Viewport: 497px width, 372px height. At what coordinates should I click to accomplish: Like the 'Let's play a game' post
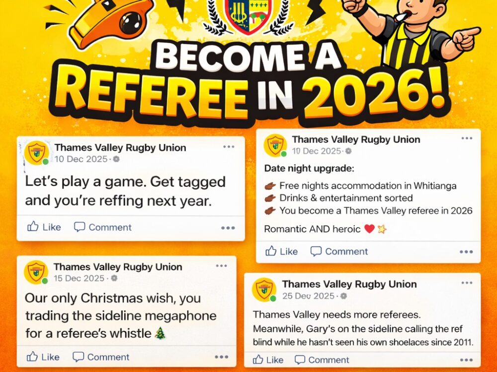(44, 227)
